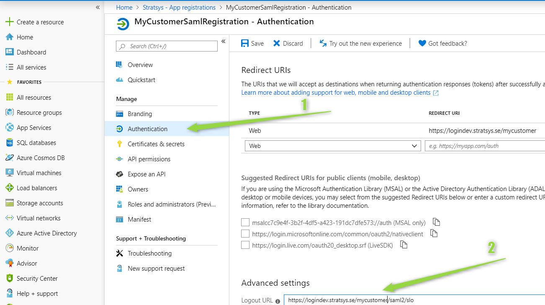Copy the MSAL auth redirect URI
The height and width of the screenshot is (305, 545).
[436, 222]
